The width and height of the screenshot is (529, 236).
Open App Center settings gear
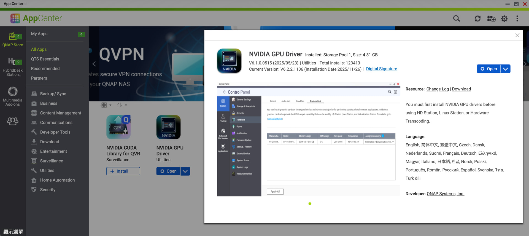point(504,18)
